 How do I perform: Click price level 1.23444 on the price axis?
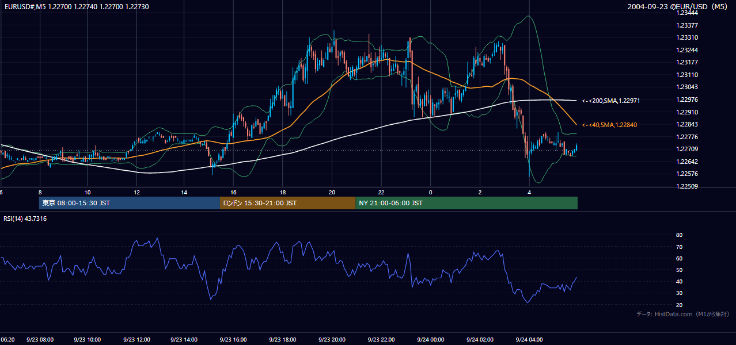pos(686,13)
